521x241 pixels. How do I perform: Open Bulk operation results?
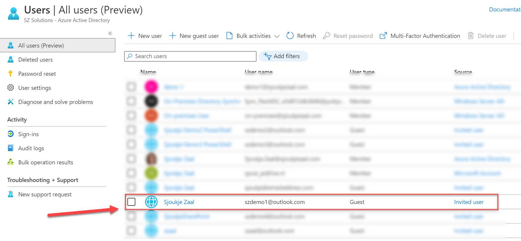point(46,162)
